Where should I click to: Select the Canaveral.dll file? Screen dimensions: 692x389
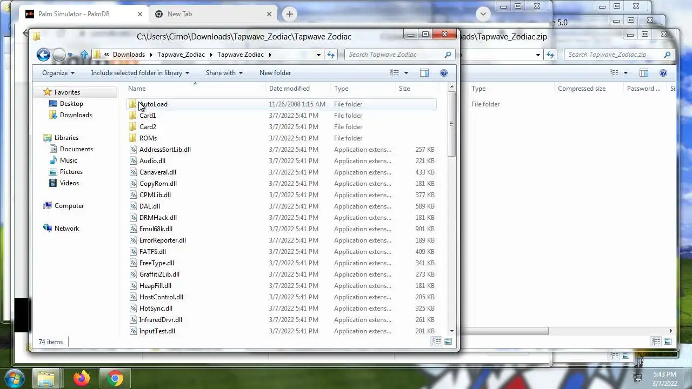pyautogui.click(x=157, y=172)
